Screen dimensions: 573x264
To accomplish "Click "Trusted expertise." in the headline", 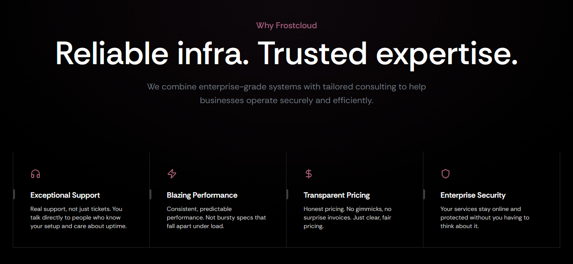I will pos(388,53).
